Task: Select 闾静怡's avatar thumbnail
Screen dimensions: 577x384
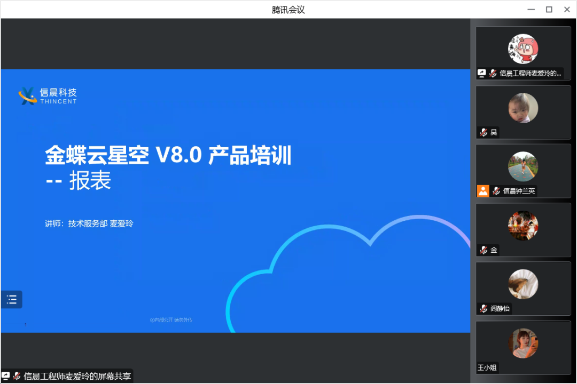Action: (x=523, y=284)
